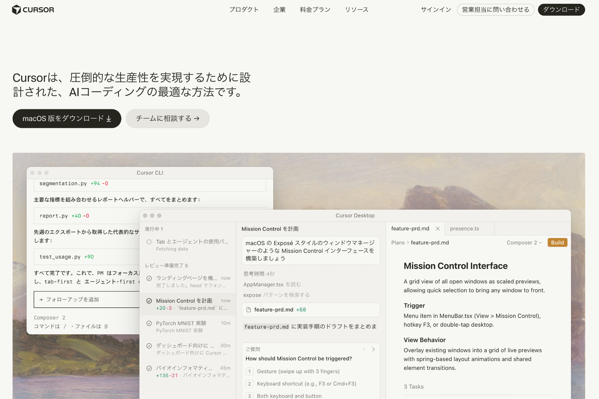Click the Cursor logo in header
This screenshot has height=399, width=599.
coord(33,10)
